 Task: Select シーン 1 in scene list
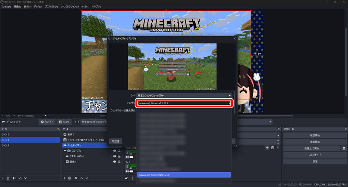pos(30,134)
